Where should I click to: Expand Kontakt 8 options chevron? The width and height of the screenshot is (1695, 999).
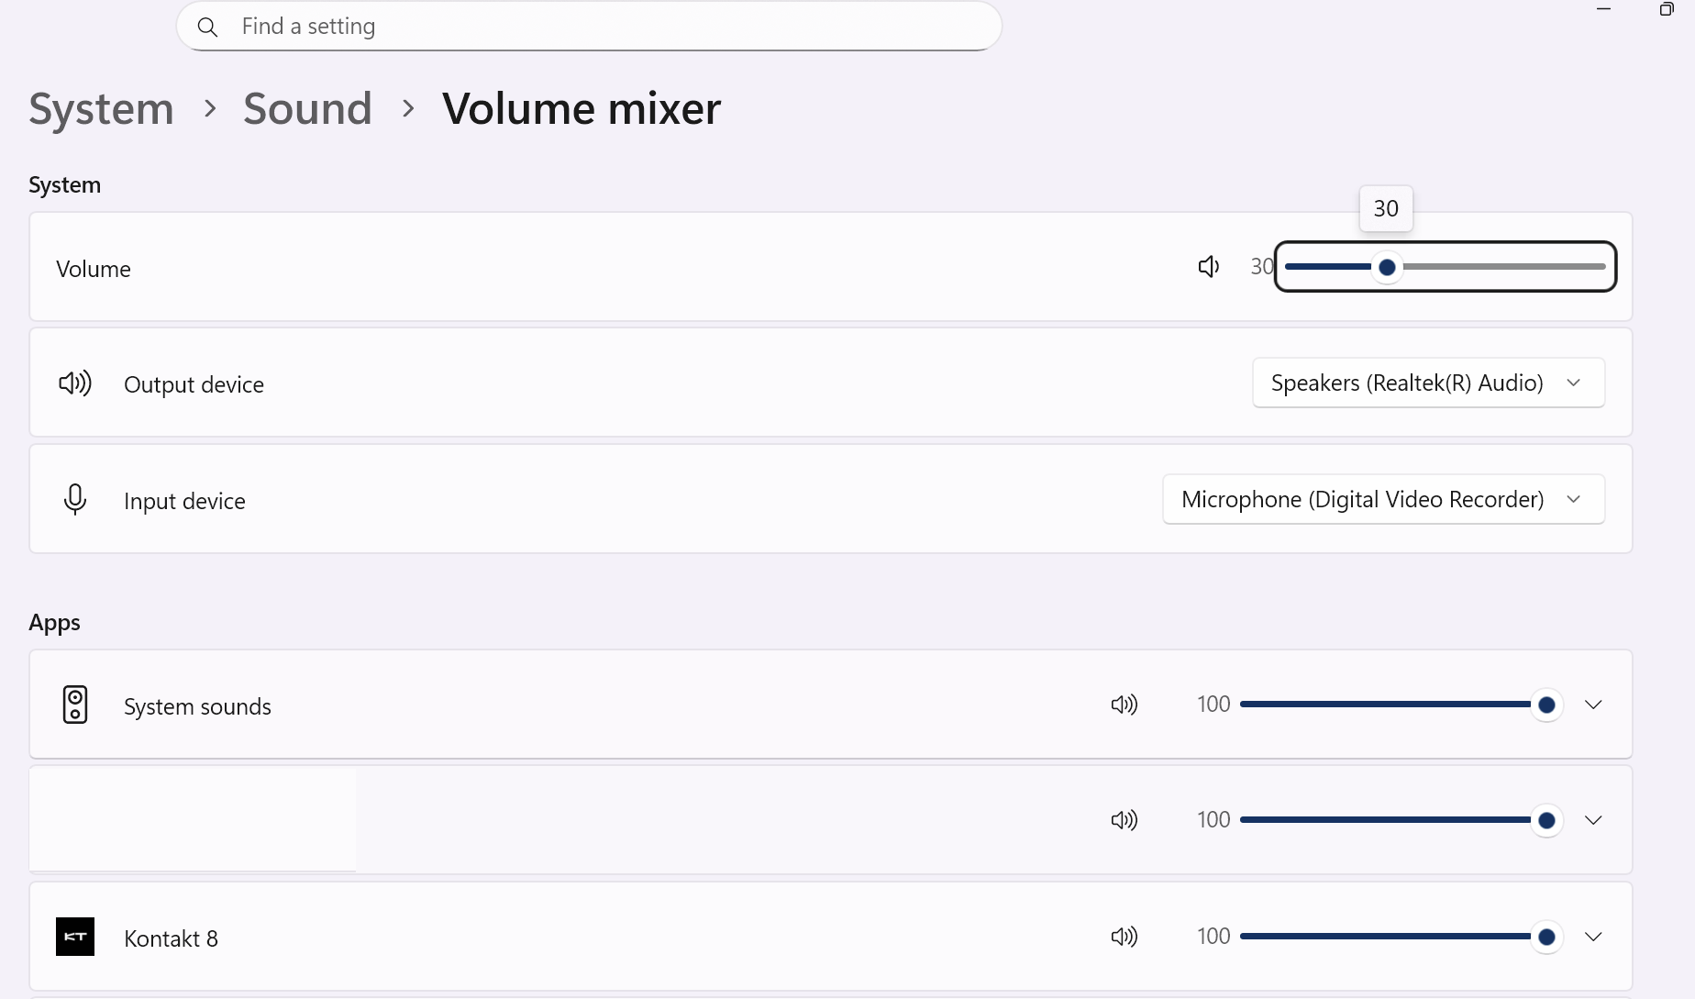coord(1593,937)
